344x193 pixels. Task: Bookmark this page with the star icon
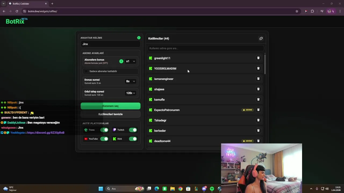click(297, 11)
